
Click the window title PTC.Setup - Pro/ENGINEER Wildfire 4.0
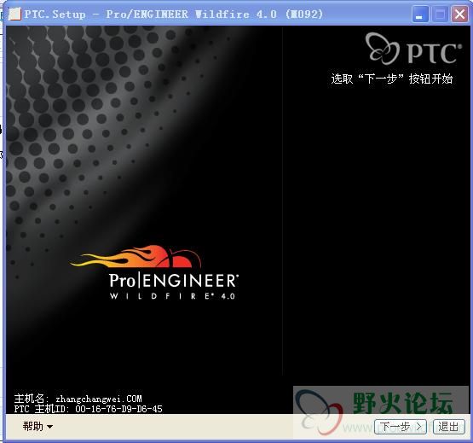(x=174, y=15)
